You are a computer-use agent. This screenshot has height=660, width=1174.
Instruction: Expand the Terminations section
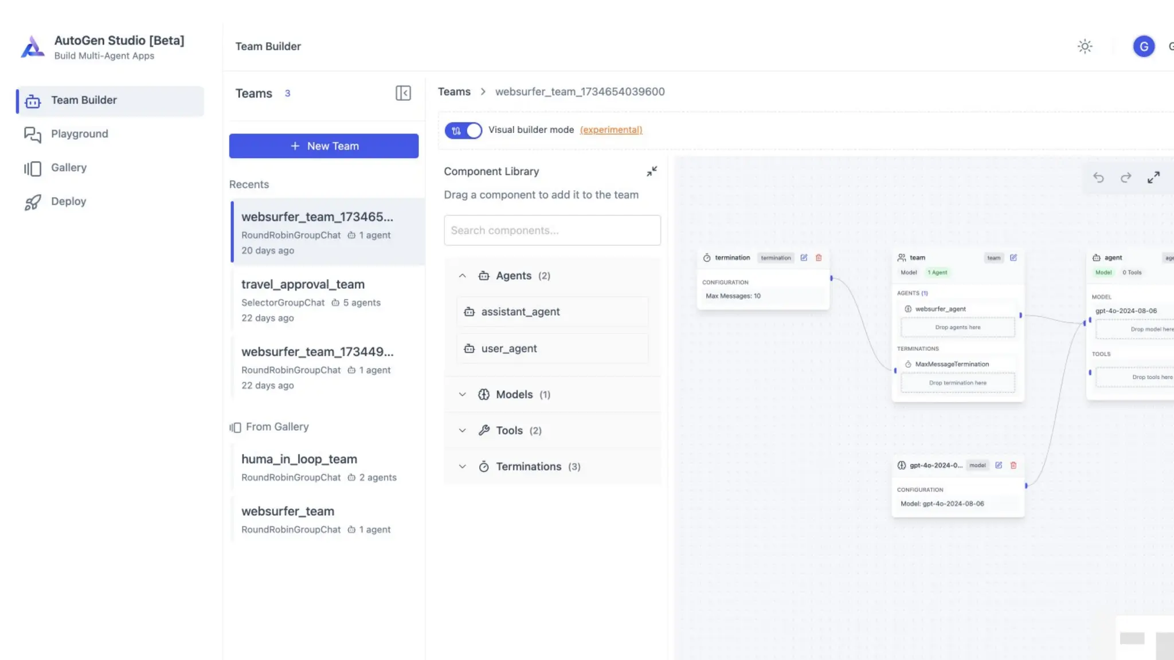pos(463,466)
